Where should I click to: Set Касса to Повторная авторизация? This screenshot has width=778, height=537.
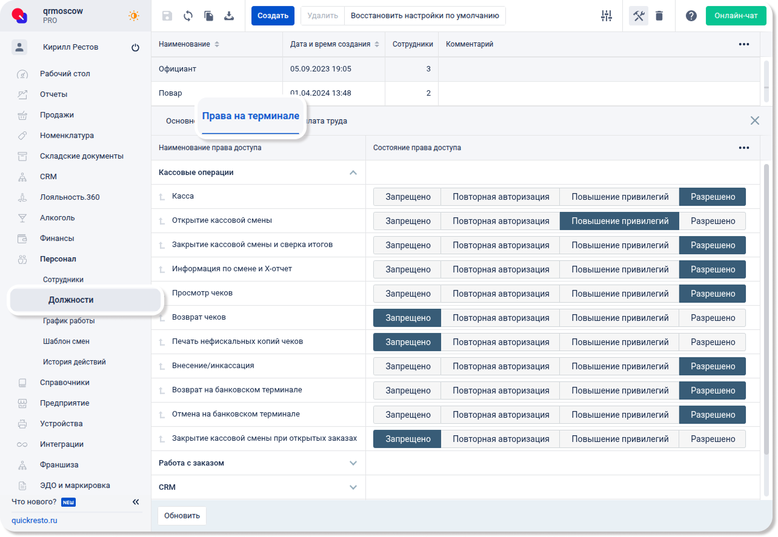tap(500, 197)
